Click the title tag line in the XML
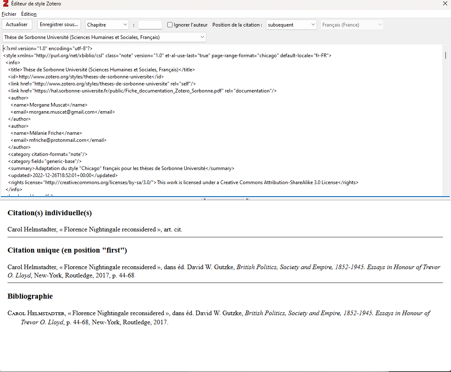 (x=102, y=70)
